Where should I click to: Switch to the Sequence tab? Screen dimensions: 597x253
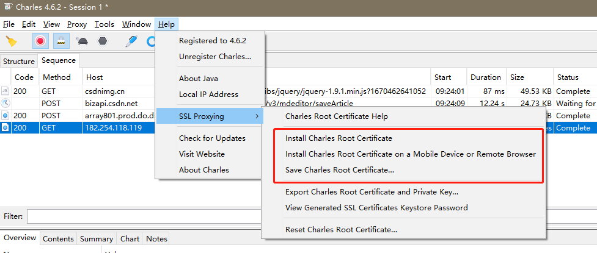click(59, 60)
